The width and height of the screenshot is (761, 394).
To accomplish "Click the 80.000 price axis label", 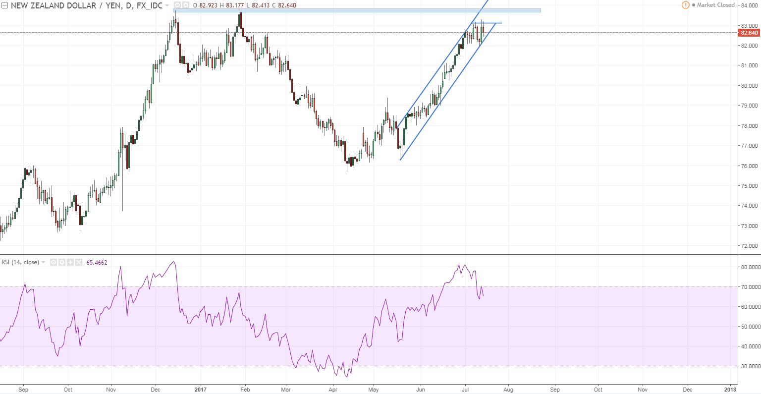I will (750, 86).
